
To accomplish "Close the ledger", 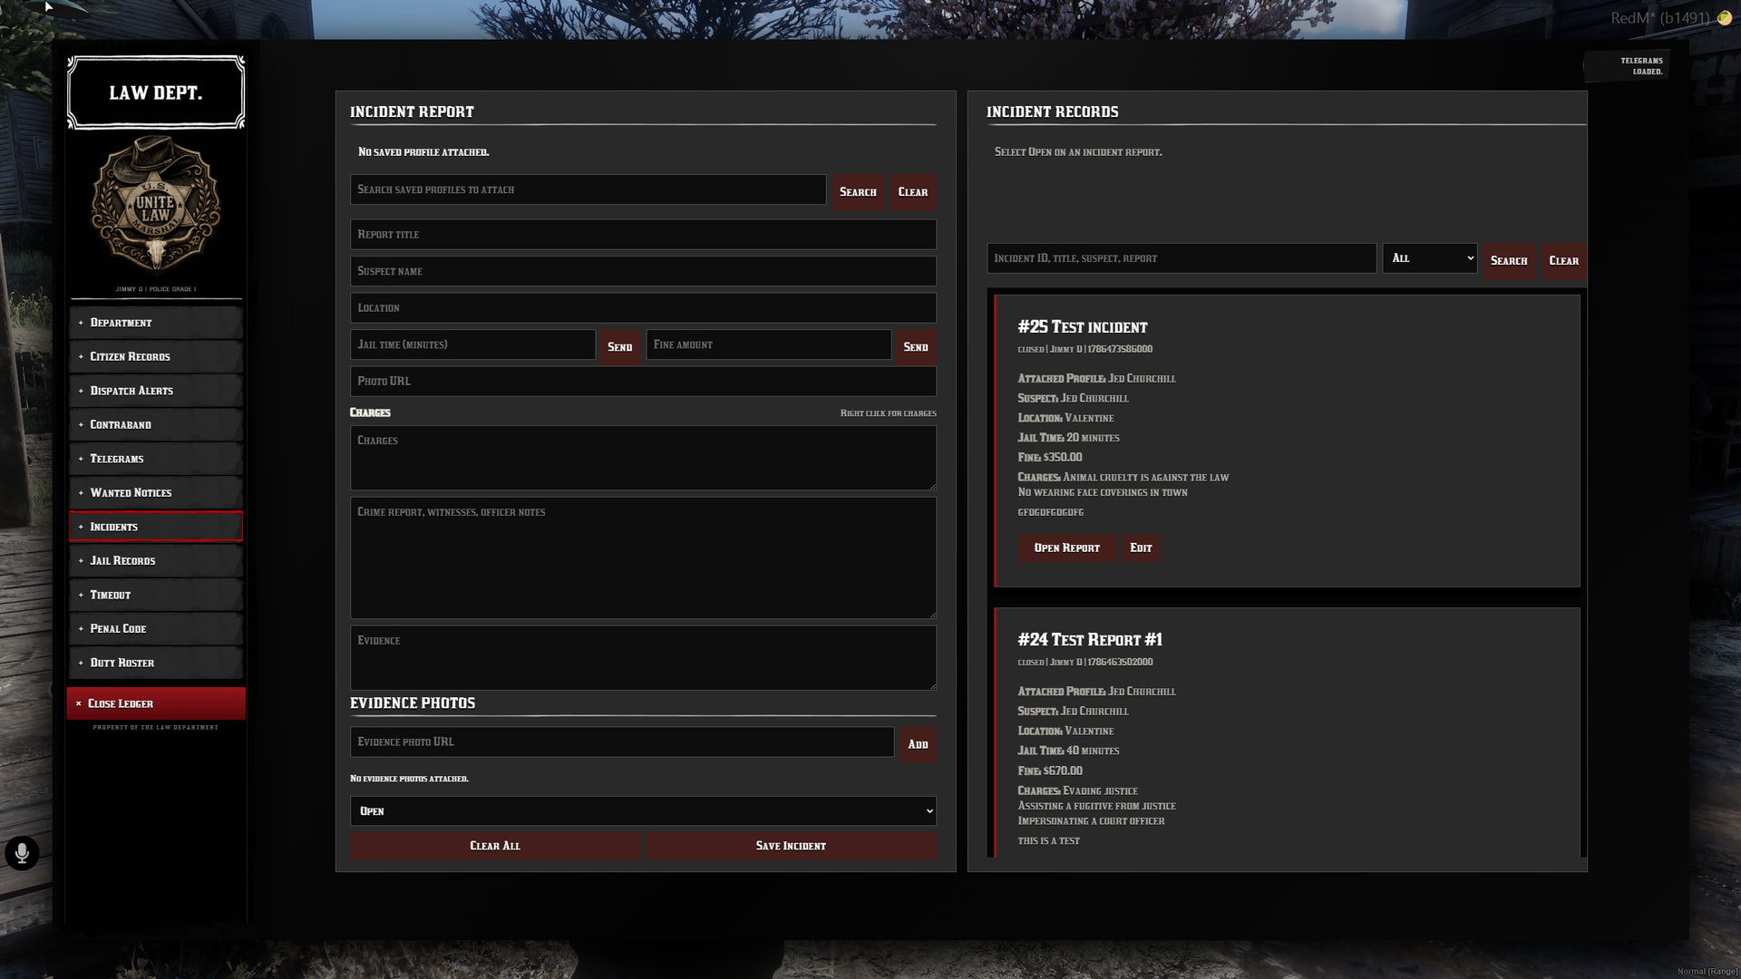I will [156, 703].
